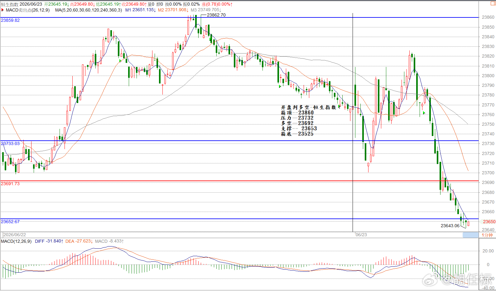Click the light blue bar left of 1分钟
496x291 pixels.
470,235
